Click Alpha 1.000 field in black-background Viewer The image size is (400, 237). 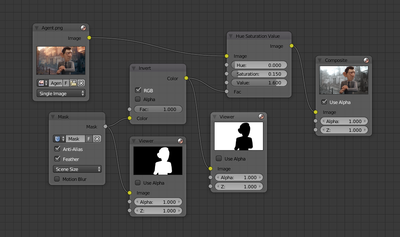coord(158,202)
